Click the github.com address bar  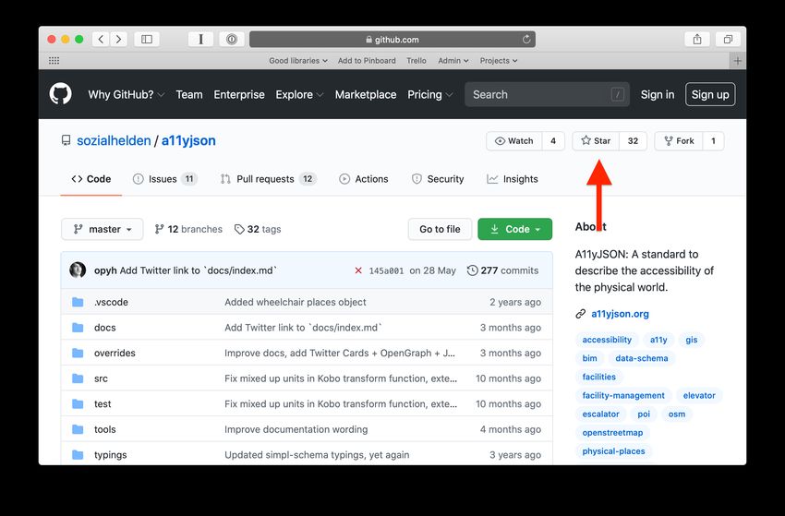tap(392, 39)
